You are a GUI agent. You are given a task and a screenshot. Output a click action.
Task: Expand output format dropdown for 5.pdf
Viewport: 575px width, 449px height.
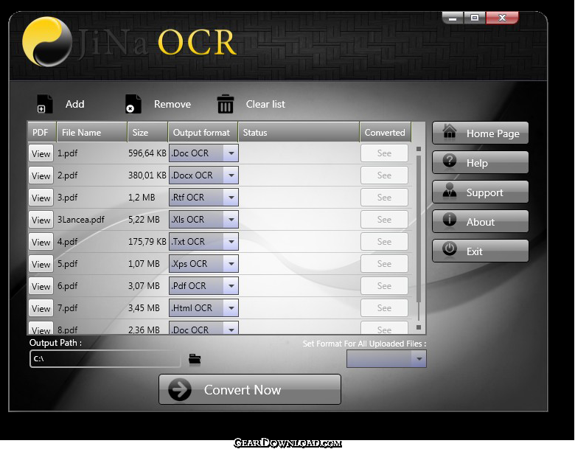tap(231, 264)
